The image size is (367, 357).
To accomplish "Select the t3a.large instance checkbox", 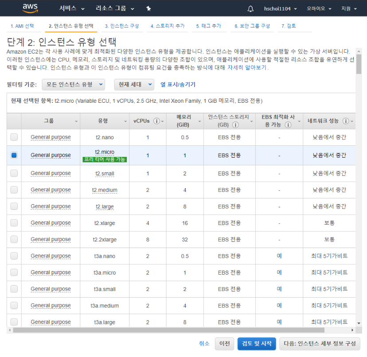I will tap(14, 322).
